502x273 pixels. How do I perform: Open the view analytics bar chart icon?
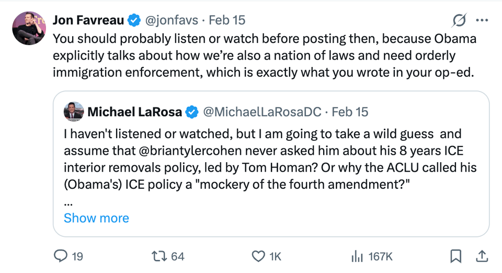[x=358, y=256]
